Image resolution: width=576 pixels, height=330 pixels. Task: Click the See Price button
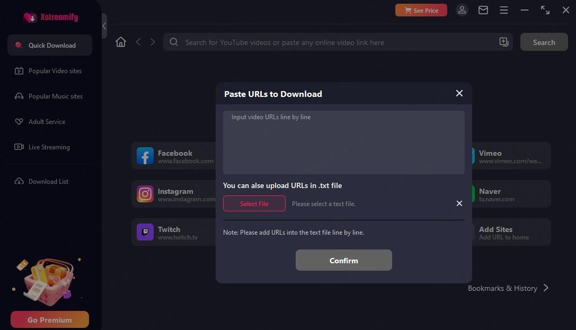click(x=421, y=10)
